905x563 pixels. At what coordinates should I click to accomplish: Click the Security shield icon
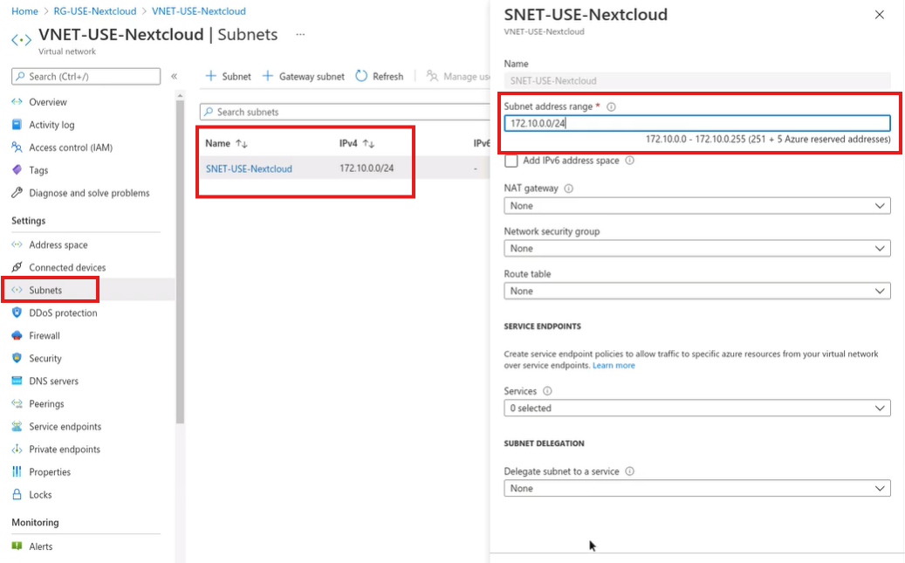[x=17, y=358]
